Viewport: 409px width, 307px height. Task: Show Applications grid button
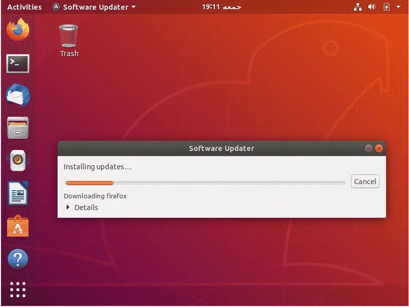(x=18, y=290)
